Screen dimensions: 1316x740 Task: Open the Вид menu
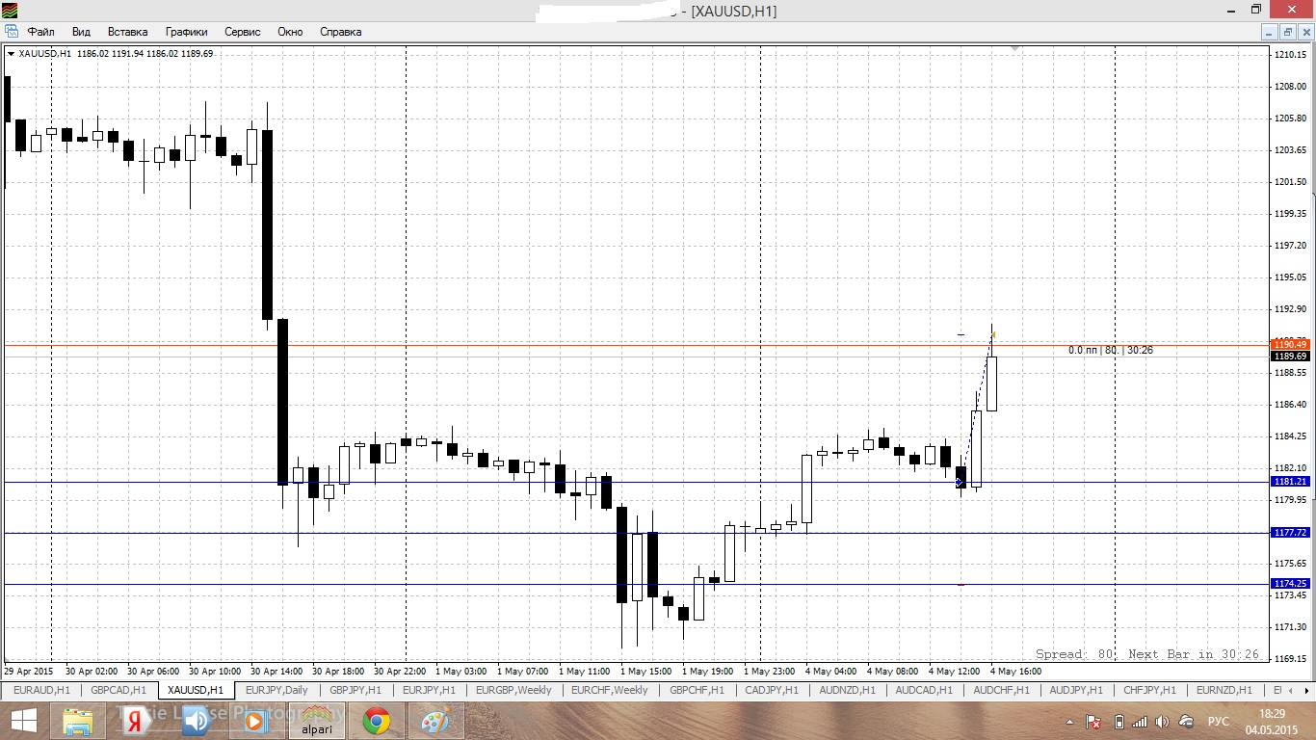coord(82,32)
